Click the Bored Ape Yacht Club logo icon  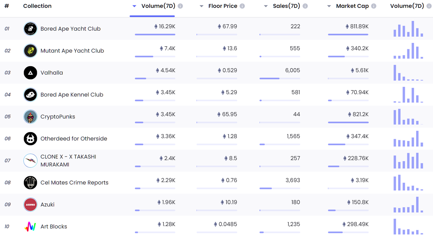point(30,29)
